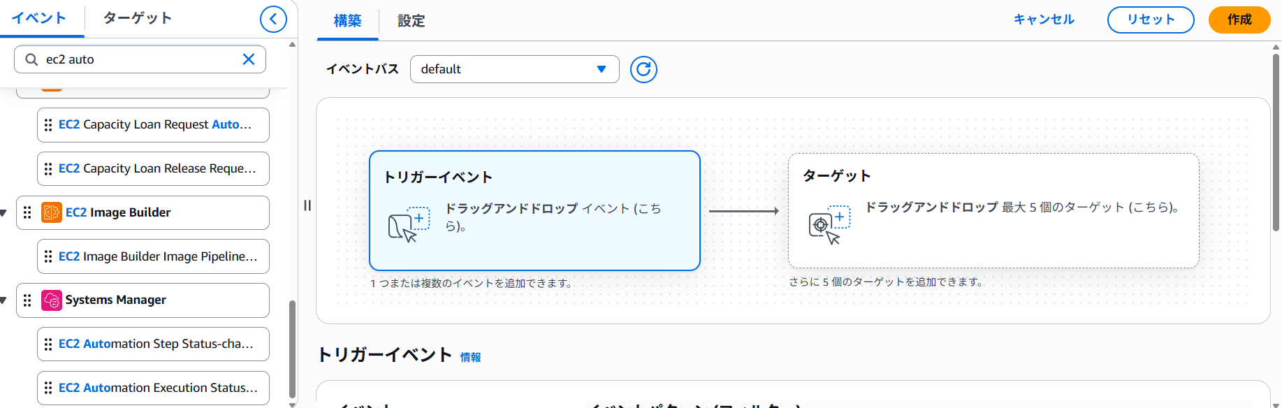Viewport: 1282px width, 408px height.
Task: Click the trigger event drop icon
Action: [409, 224]
